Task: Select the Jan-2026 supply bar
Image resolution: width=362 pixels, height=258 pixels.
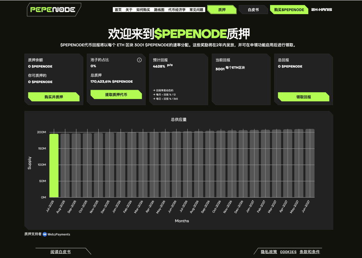Action: tap(121, 165)
